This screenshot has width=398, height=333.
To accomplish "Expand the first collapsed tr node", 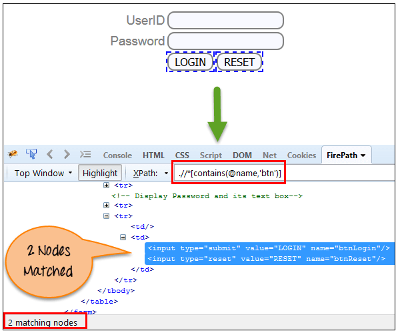I will (x=107, y=185).
